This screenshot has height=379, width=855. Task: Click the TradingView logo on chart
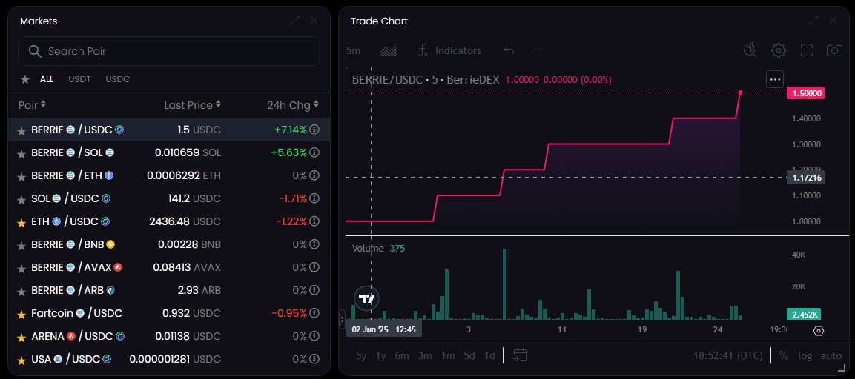coord(367,298)
